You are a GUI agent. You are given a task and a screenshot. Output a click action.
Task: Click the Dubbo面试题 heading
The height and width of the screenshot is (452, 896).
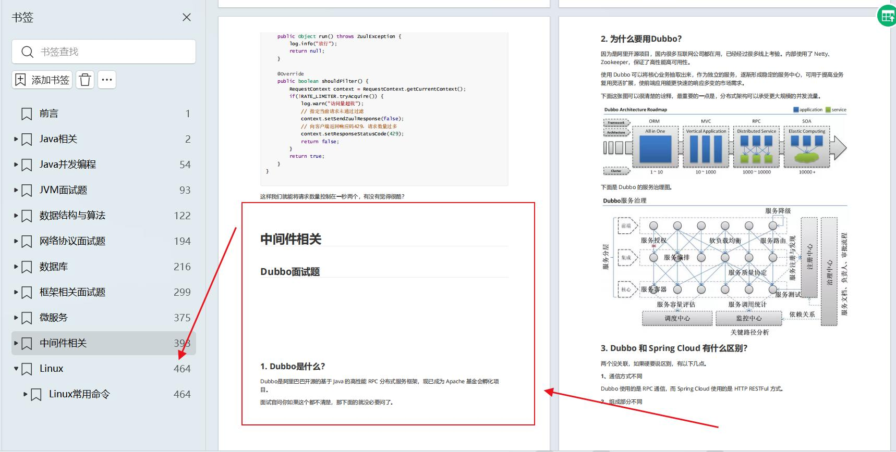(x=290, y=272)
